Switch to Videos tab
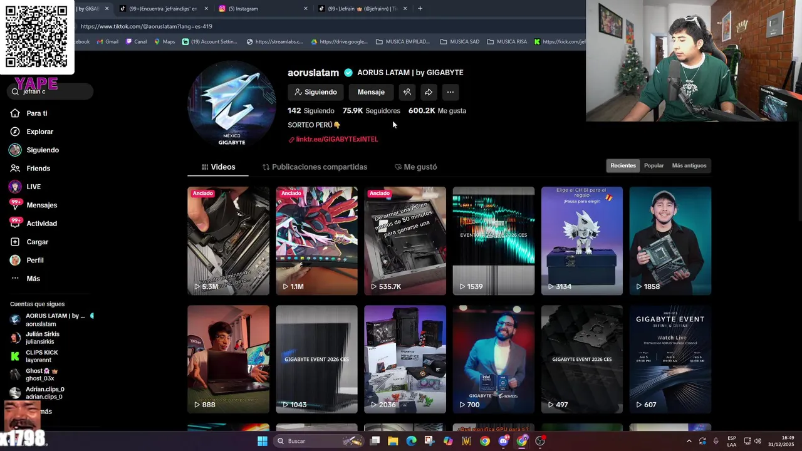The image size is (802, 451). pos(218,167)
